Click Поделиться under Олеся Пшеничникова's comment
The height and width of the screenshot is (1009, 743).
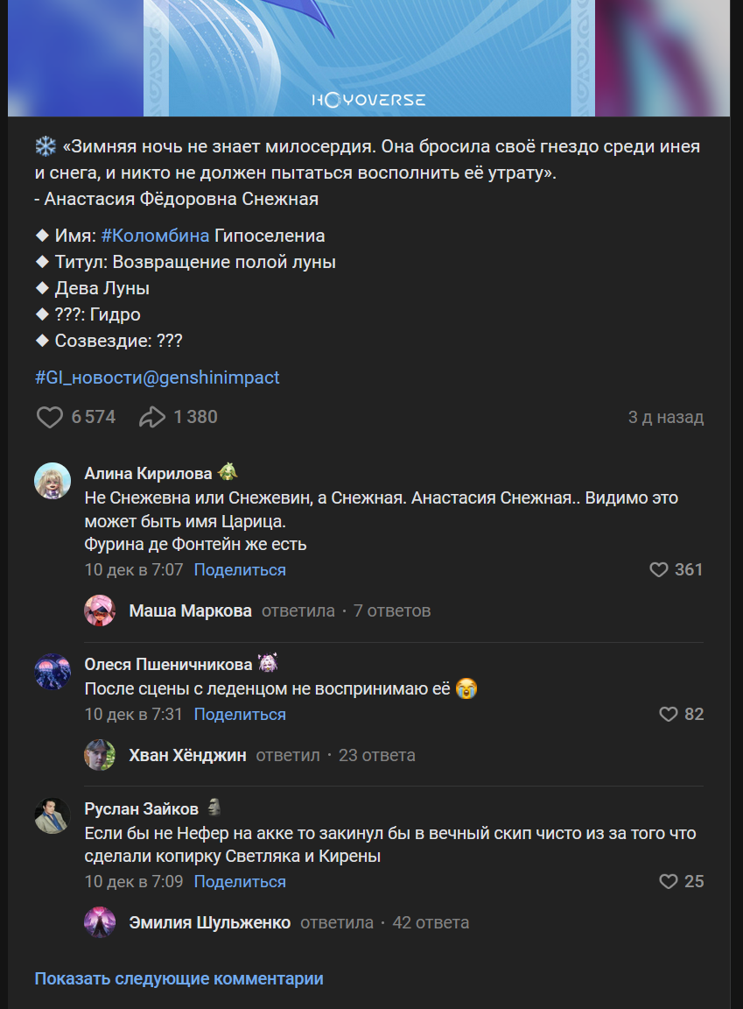[x=240, y=715]
